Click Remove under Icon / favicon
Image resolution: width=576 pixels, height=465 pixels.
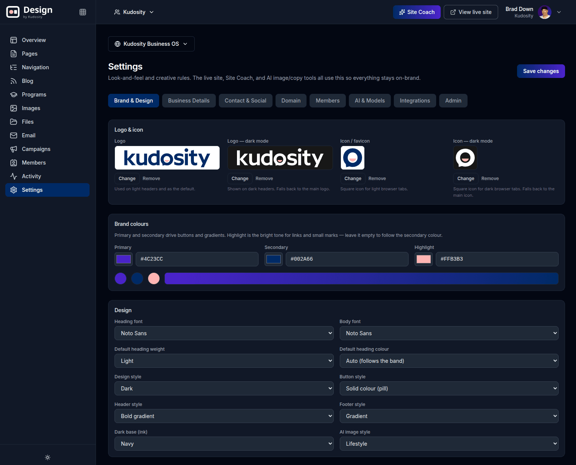377,179
